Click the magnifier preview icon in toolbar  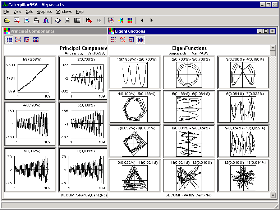pos(27,20)
